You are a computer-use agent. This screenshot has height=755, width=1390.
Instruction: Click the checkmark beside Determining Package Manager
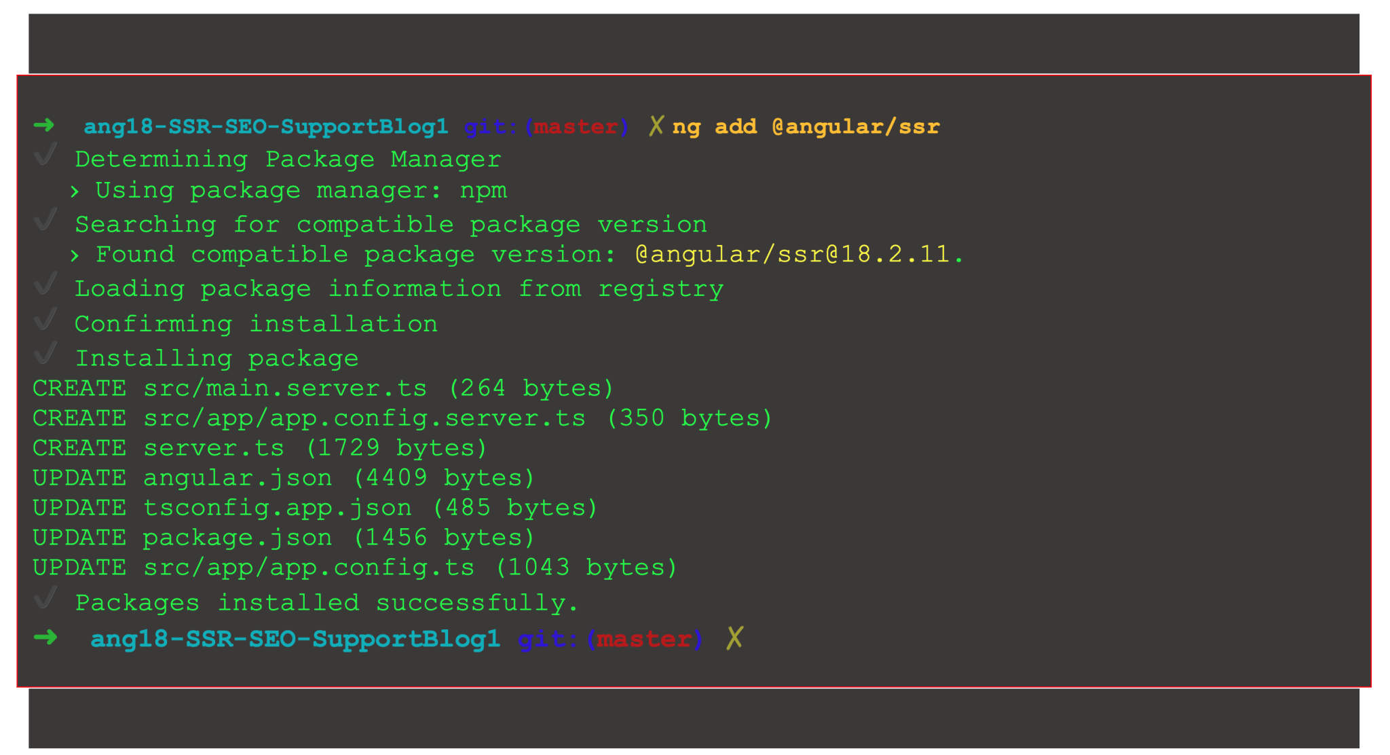point(45,155)
